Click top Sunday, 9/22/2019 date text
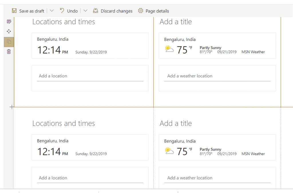Screen dimensions: 293x193 point(91,52)
